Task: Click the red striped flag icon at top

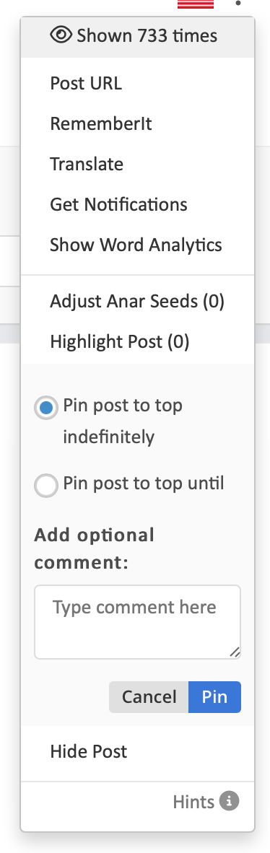Action: pyautogui.click(x=196, y=4)
